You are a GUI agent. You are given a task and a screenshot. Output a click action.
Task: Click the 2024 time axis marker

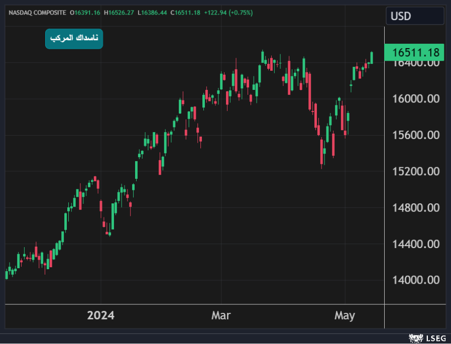click(x=100, y=315)
